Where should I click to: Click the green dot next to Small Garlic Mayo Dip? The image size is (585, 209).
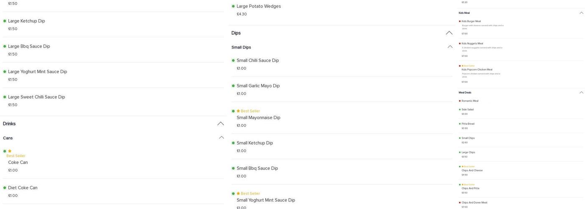point(233,86)
